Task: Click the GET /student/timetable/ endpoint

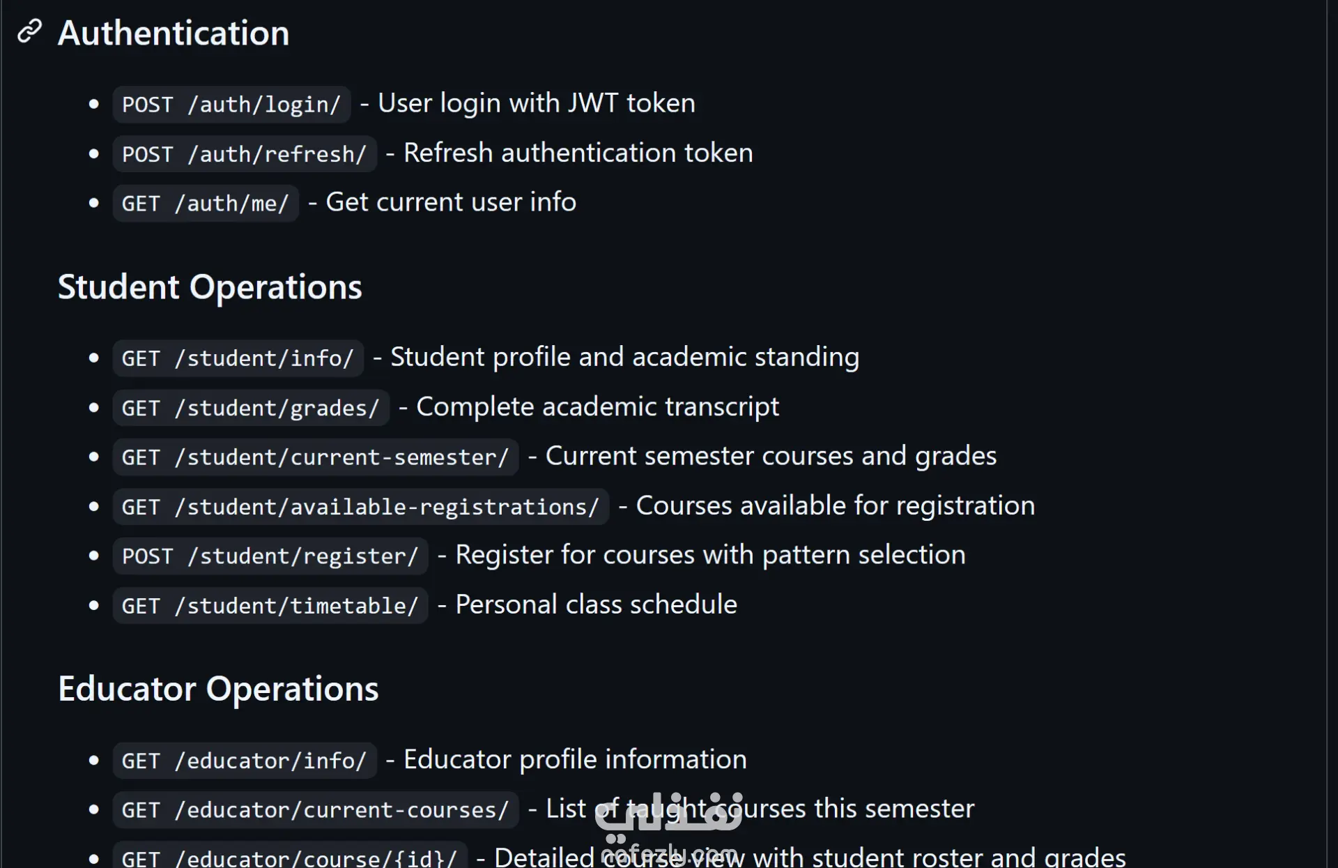Action: click(270, 606)
